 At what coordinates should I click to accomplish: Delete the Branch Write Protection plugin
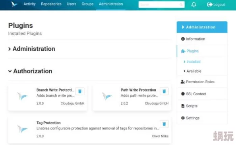80,91
